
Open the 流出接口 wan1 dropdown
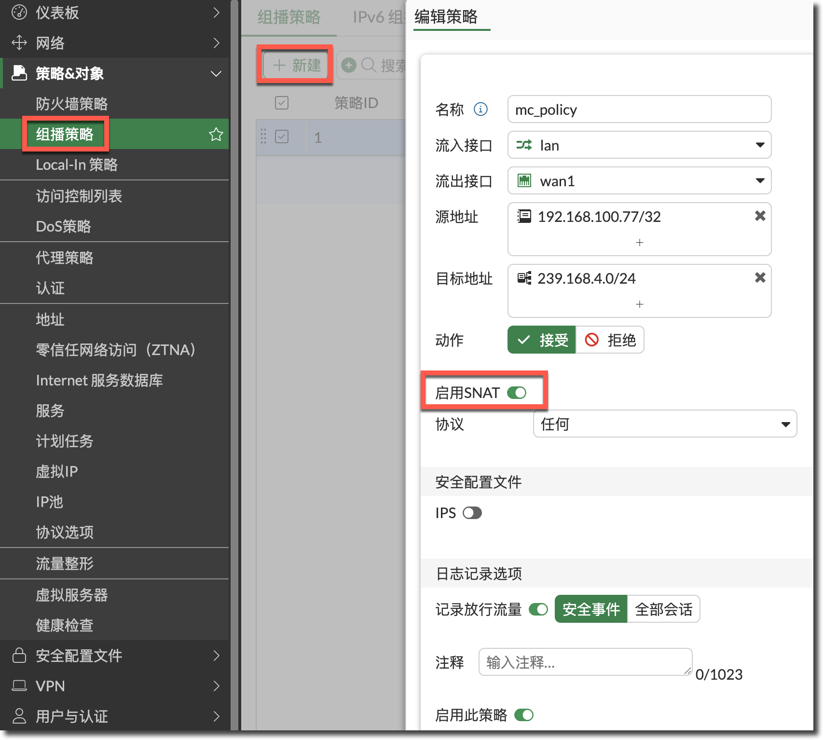pyautogui.click(x=639, y=181)
